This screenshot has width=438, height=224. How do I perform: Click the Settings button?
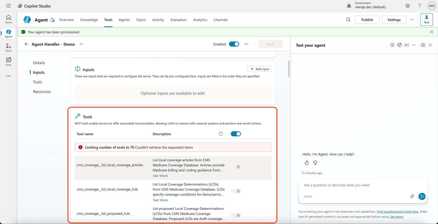click(394, 20)
